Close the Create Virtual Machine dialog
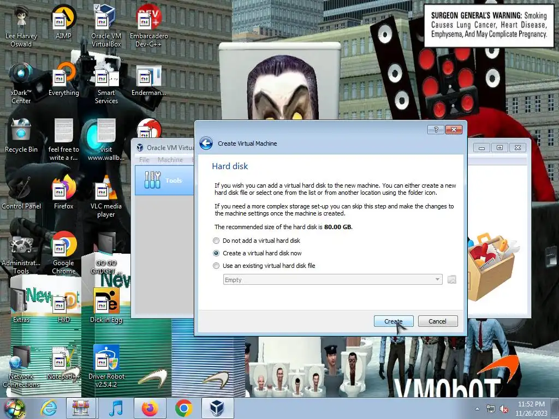 tap(454, 129)
